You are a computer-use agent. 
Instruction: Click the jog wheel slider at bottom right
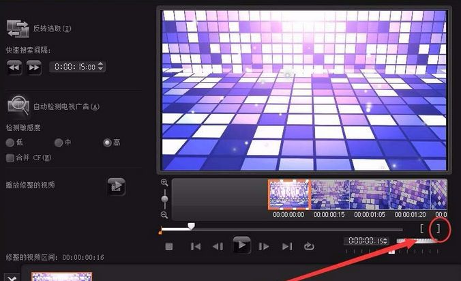pos(417,241)
